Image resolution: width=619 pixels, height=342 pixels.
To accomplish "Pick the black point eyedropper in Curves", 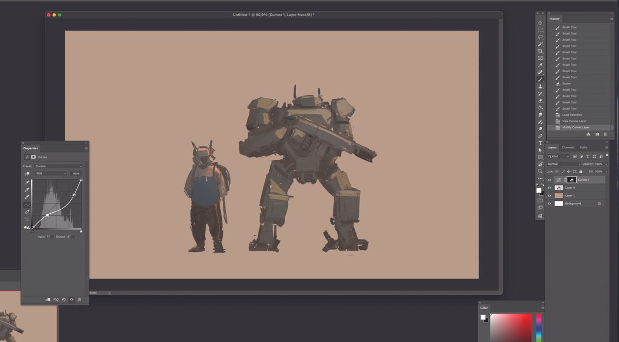I will click(27, 183).
